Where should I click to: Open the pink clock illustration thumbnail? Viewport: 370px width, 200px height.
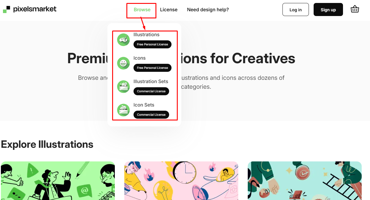pyautogui.click(x=181, y=180)
